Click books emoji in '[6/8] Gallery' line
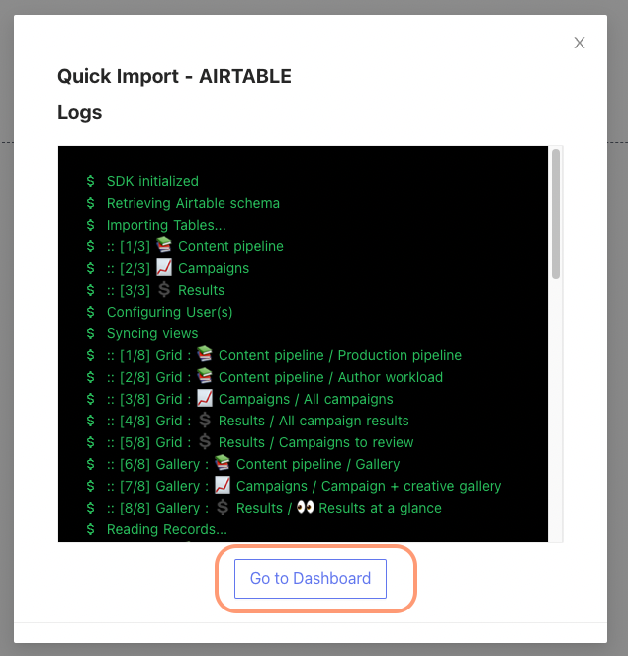628x656 pixels. click(x=223, y=463)
